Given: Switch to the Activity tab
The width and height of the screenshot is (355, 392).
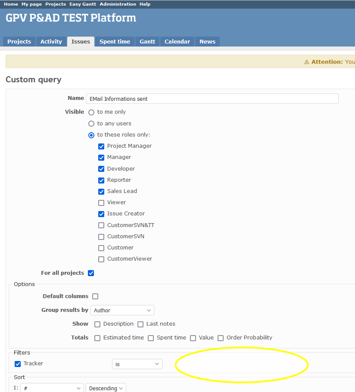Looking at the screenshot, I should tap(51, 41).
